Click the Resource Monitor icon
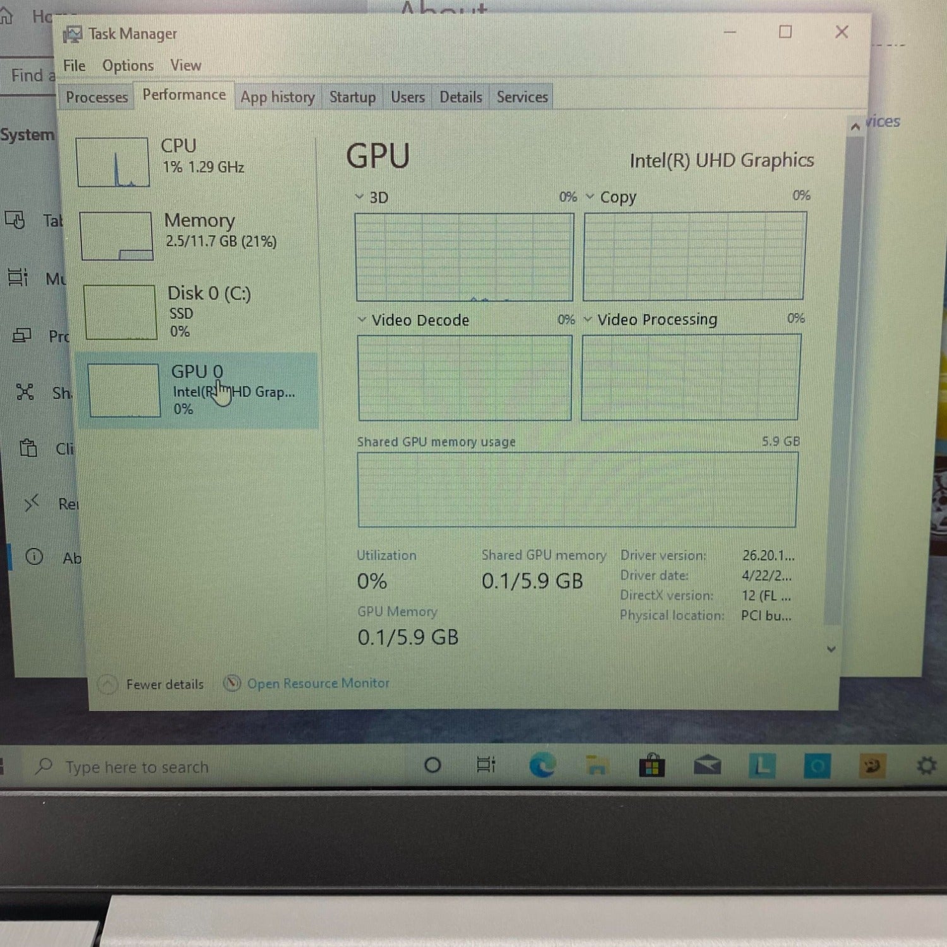Image resolution: width=947 pixels, height=947 pixels. pyautogui.click(x=232, y=683)
